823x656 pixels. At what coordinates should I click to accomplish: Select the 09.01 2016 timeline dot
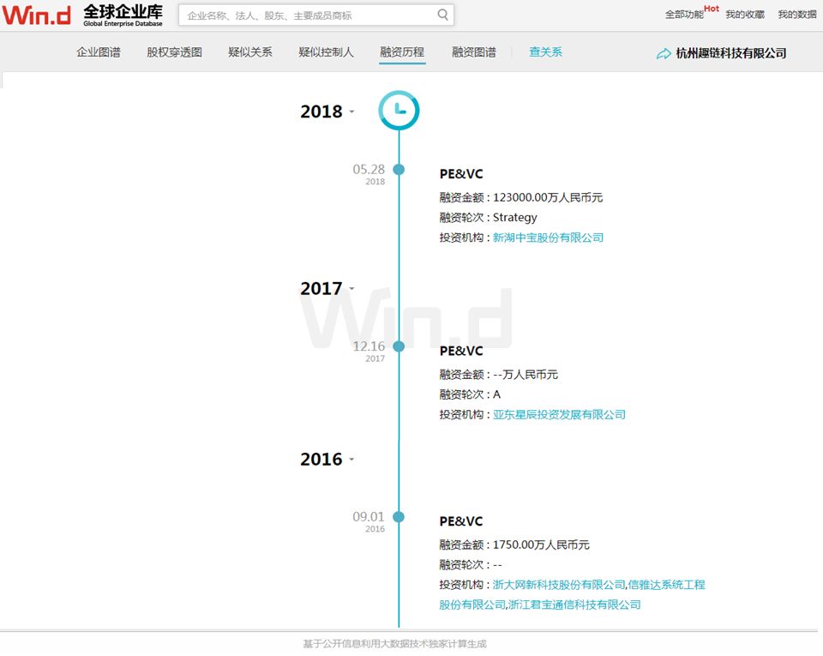[399, 517]
